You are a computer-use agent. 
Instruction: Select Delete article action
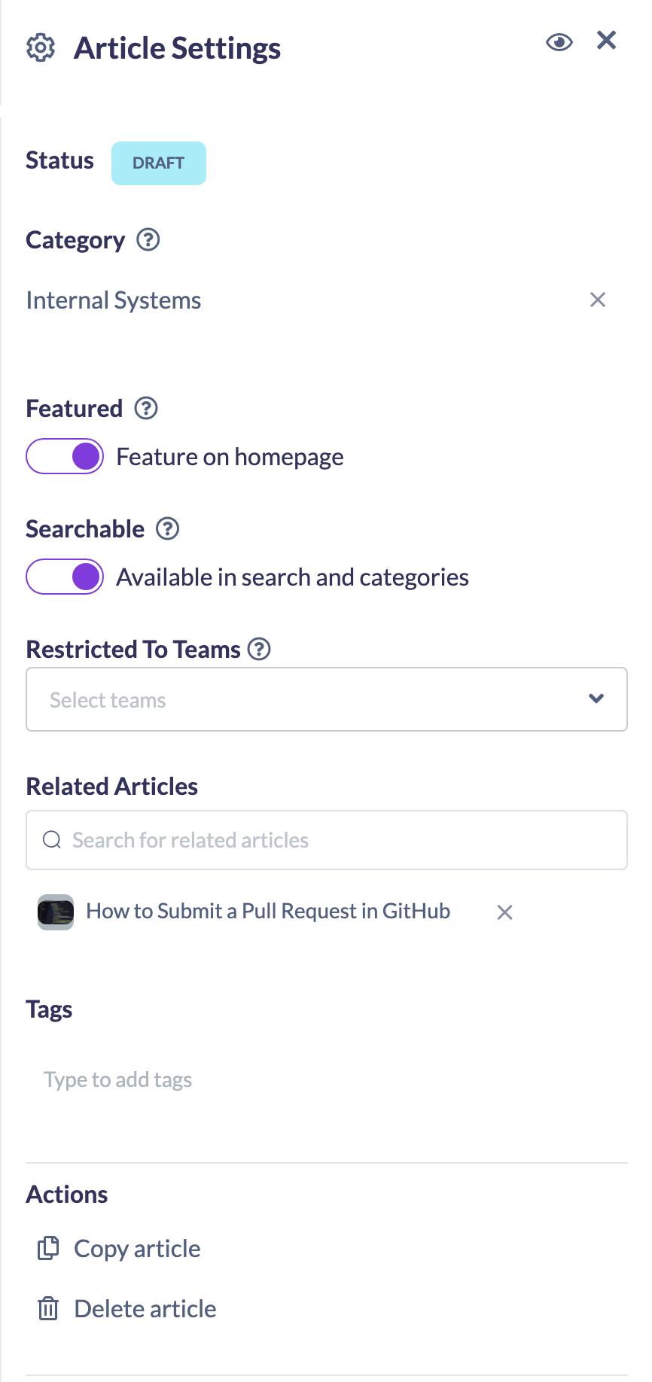click(126, 1309)
